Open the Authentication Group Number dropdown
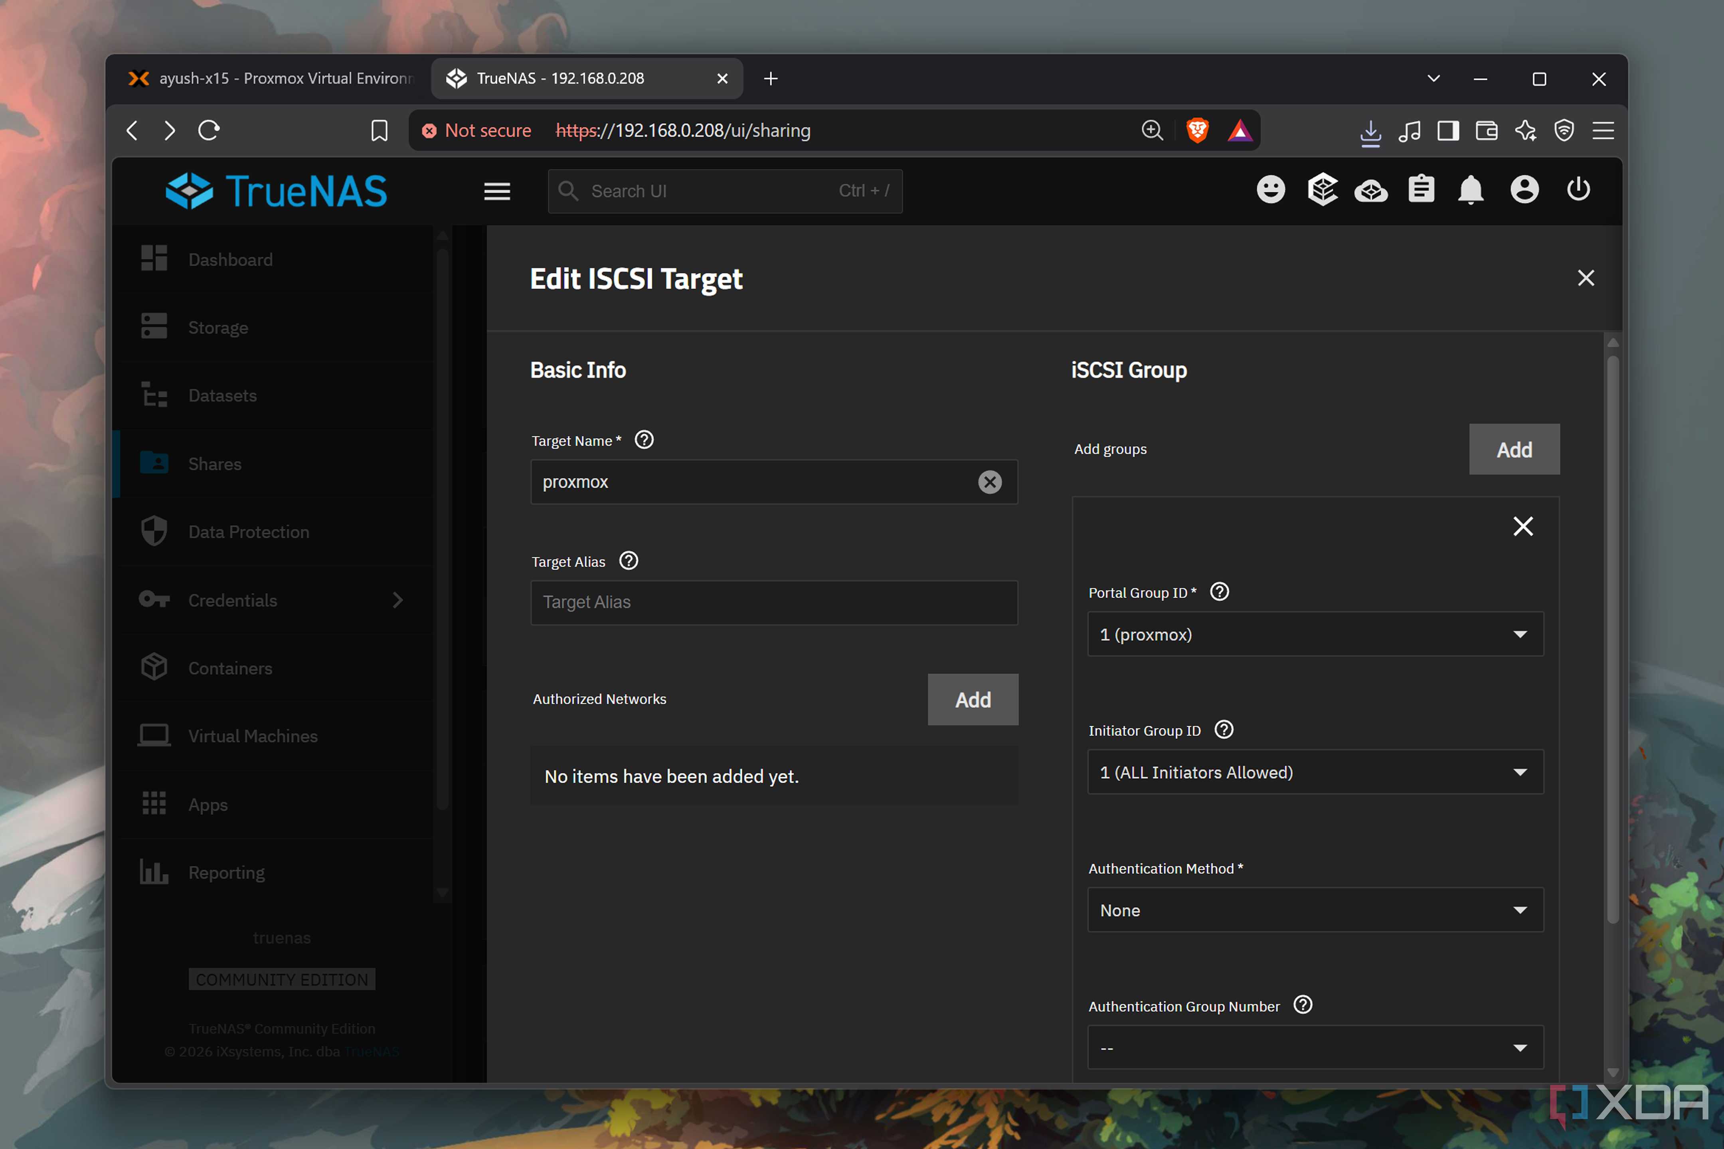 point(1315,1047)
